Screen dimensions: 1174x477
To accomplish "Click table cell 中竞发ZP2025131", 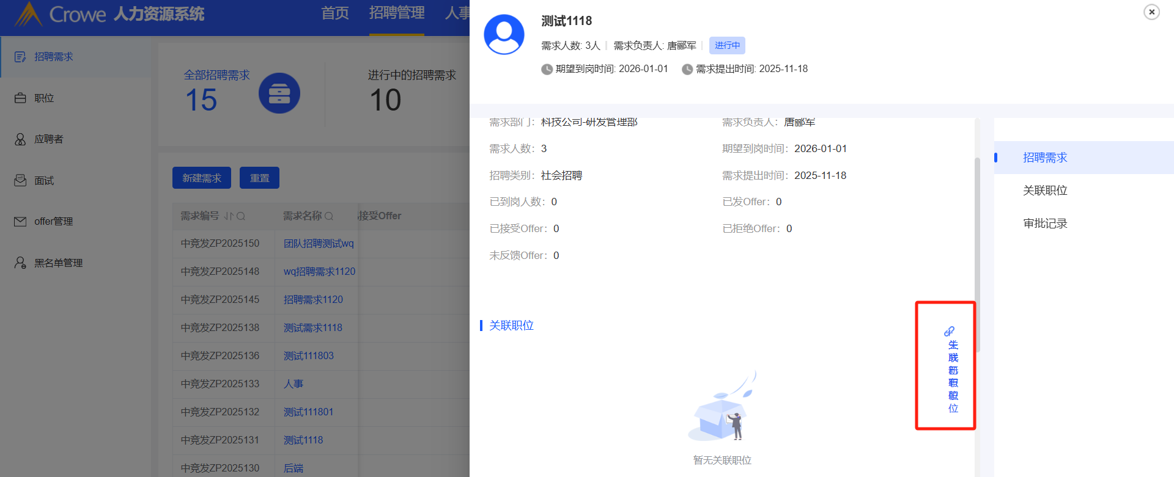I will point(220,440).
